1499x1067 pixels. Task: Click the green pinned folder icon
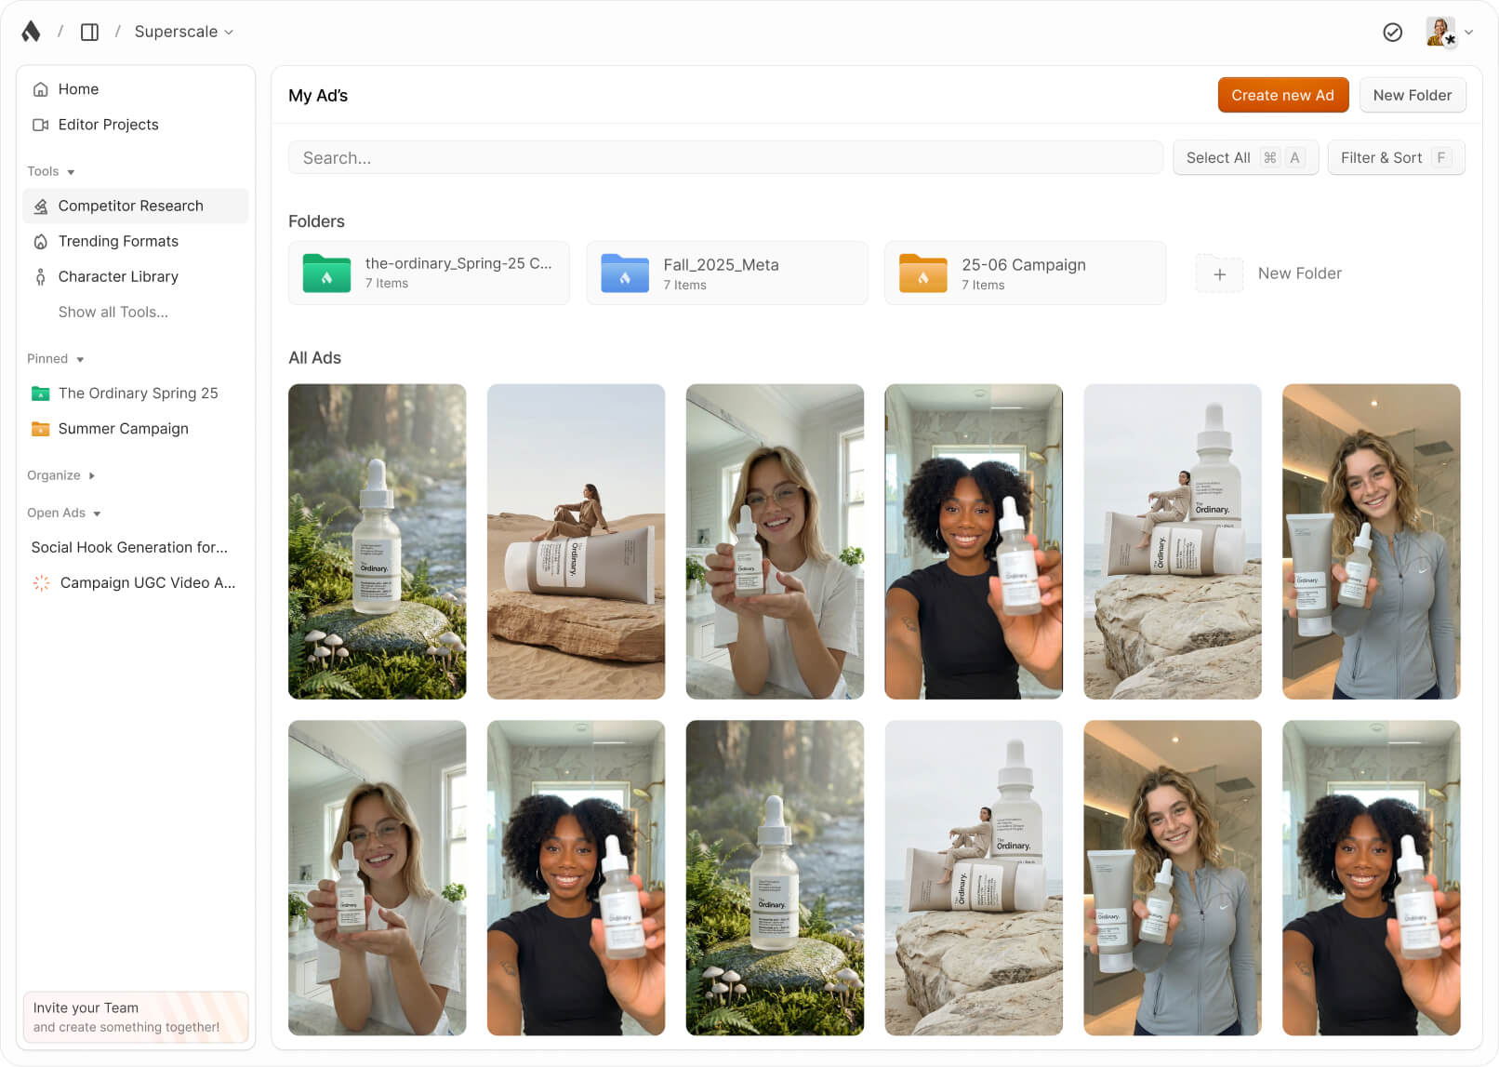pyautogui.click(x=40, y=393)
